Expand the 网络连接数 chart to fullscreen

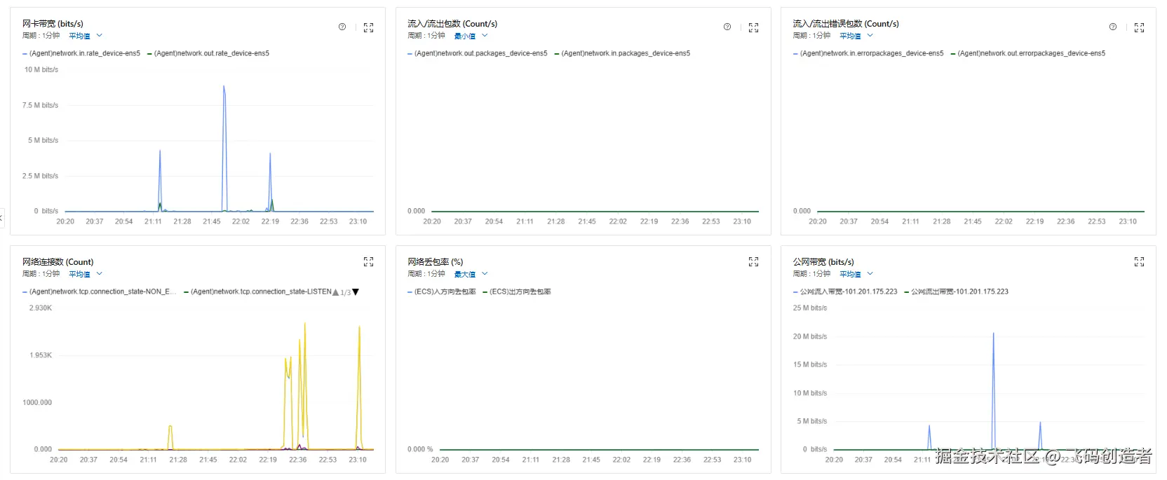point(369,261)
